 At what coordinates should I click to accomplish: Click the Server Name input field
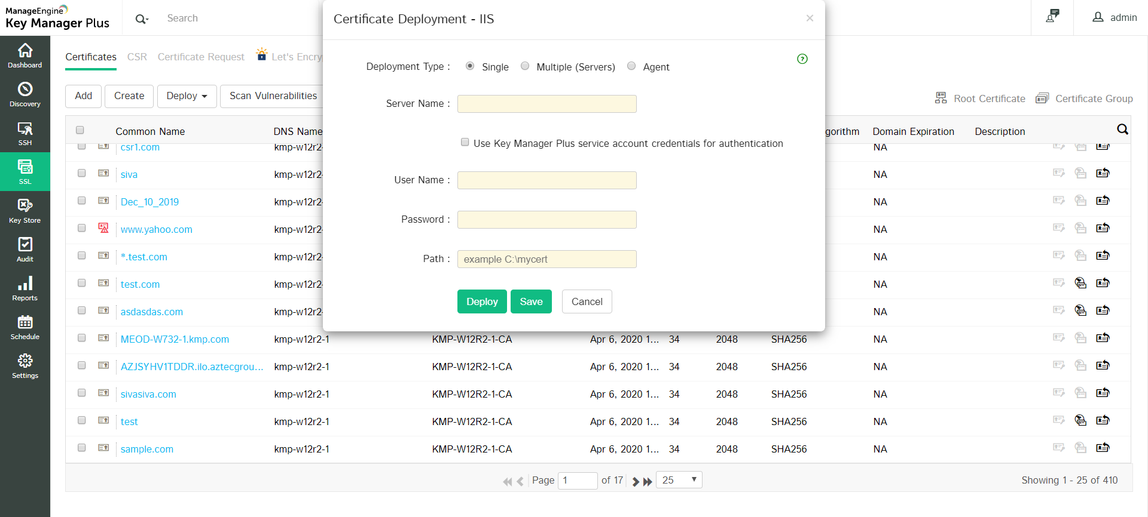(x=546, y=104)
